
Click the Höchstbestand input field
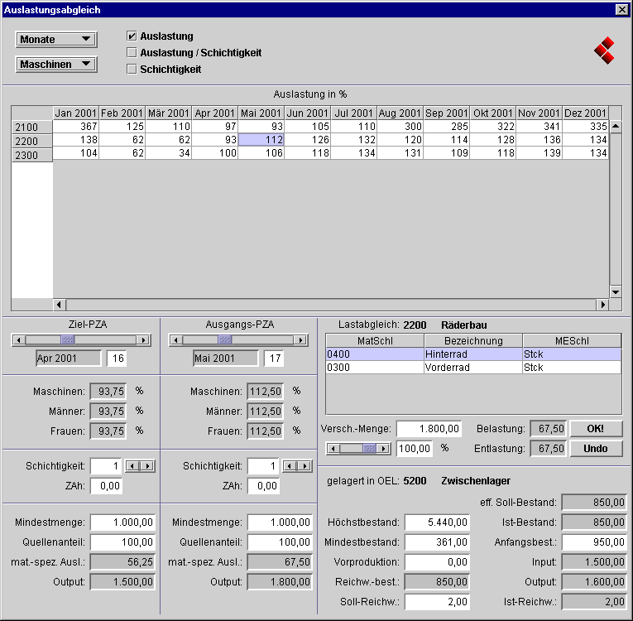tap(433, 522)
